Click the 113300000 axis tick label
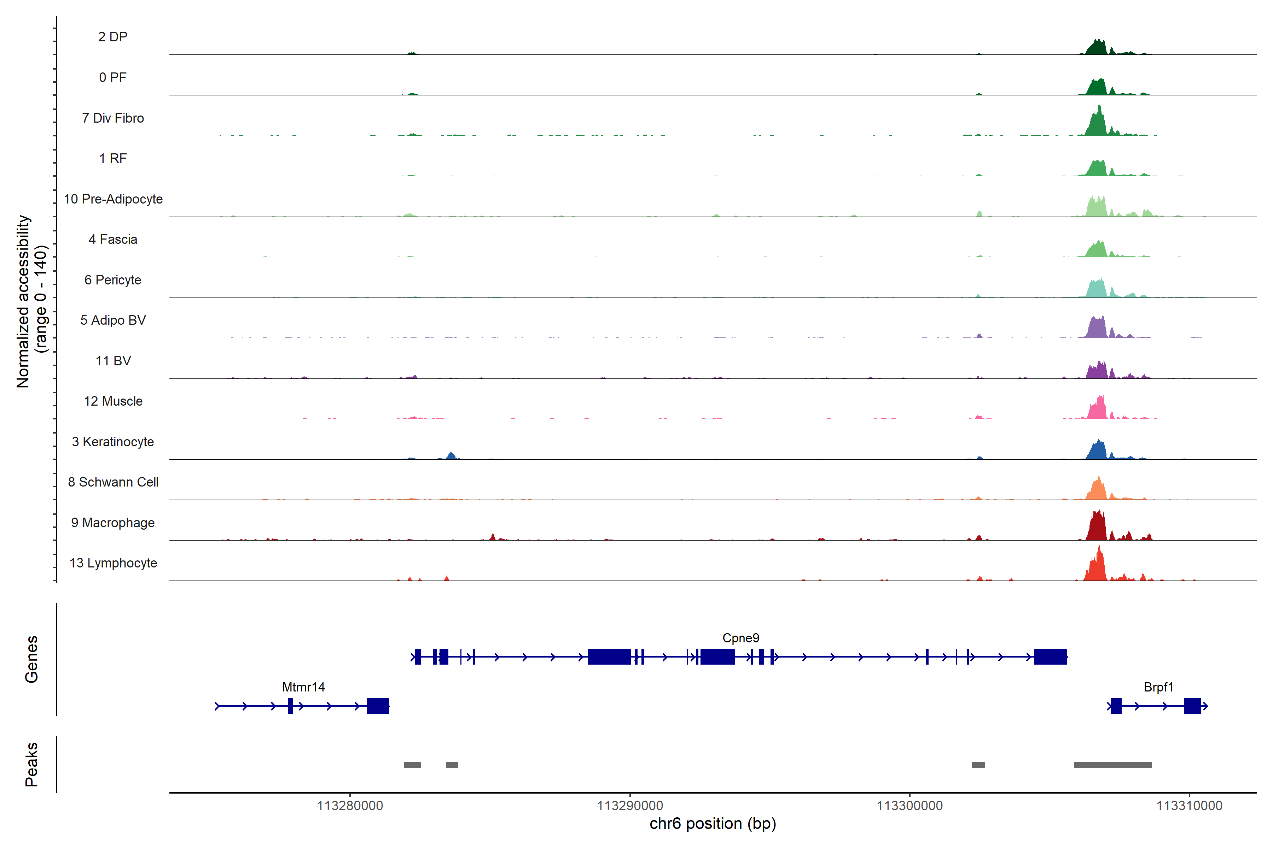 coord(909,806)
